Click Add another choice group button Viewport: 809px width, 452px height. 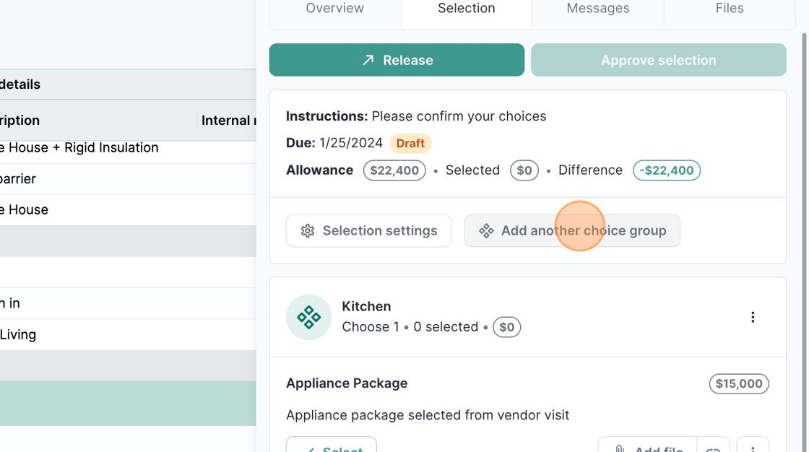(572, 231)
